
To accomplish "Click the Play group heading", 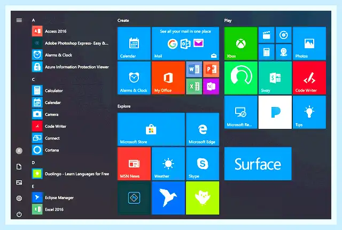I will coord(228,20).
